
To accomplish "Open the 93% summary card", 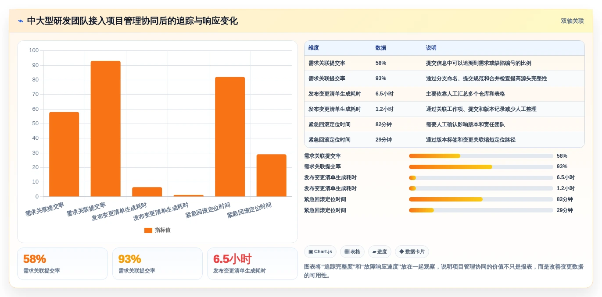I will (158, 264).
